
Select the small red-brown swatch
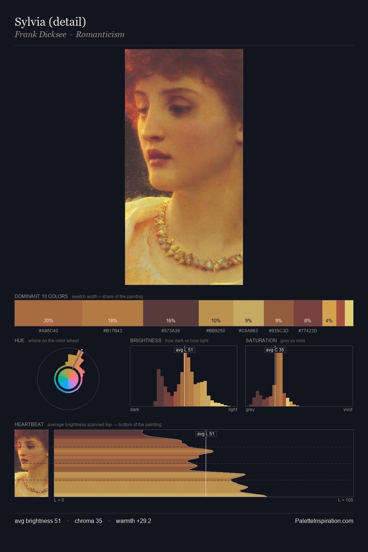coord(340,313)
